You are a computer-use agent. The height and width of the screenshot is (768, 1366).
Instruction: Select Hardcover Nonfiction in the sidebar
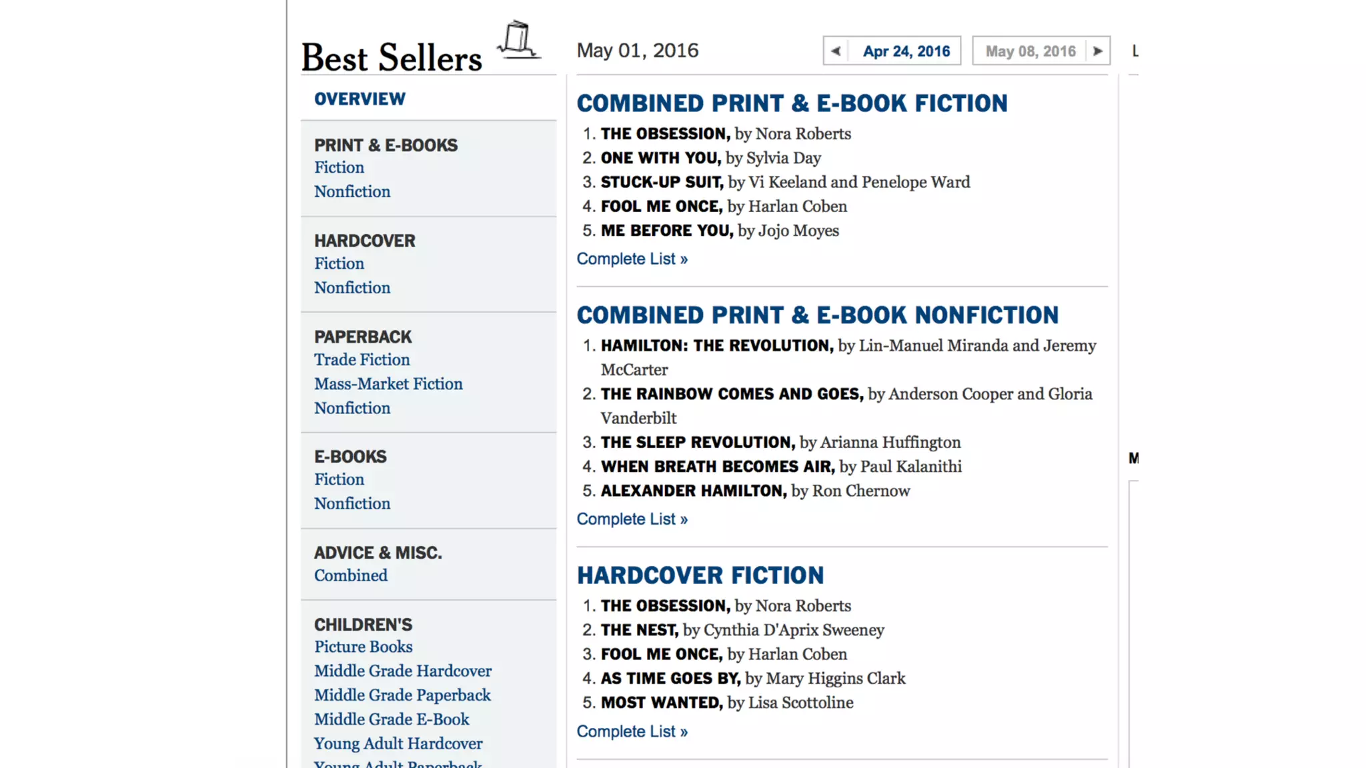pyautogui.click(x=352, y=287)
